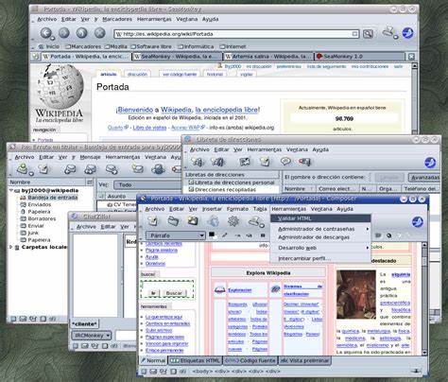Click gear icon in Composer toolbar
Viewport: 448px width, 382px height.
pos(233,221)
